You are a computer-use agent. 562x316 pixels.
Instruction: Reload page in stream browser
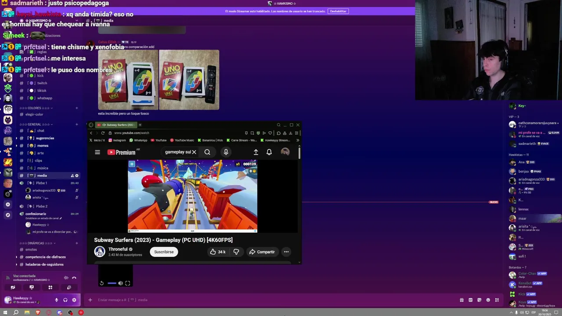tap(103, 133)
